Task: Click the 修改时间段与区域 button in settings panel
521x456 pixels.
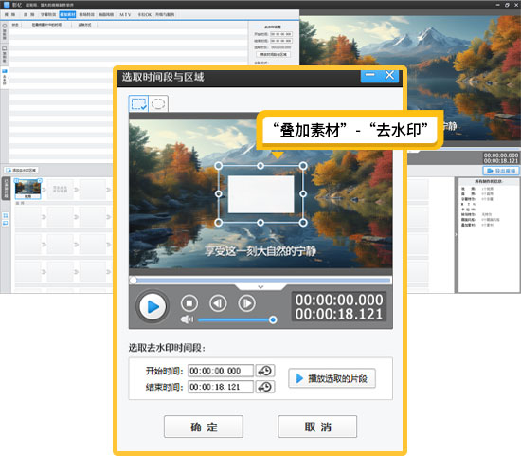Action: (x=273, y=54)
